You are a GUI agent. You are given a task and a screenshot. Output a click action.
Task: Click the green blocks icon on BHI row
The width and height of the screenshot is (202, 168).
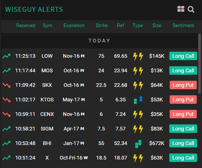138,144
